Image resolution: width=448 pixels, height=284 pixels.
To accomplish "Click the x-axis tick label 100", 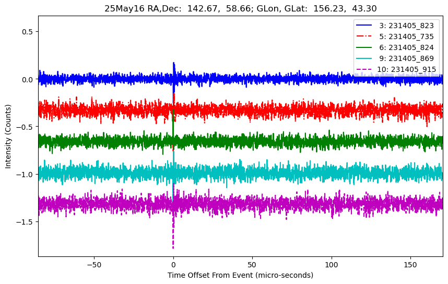I will (332, 264).
